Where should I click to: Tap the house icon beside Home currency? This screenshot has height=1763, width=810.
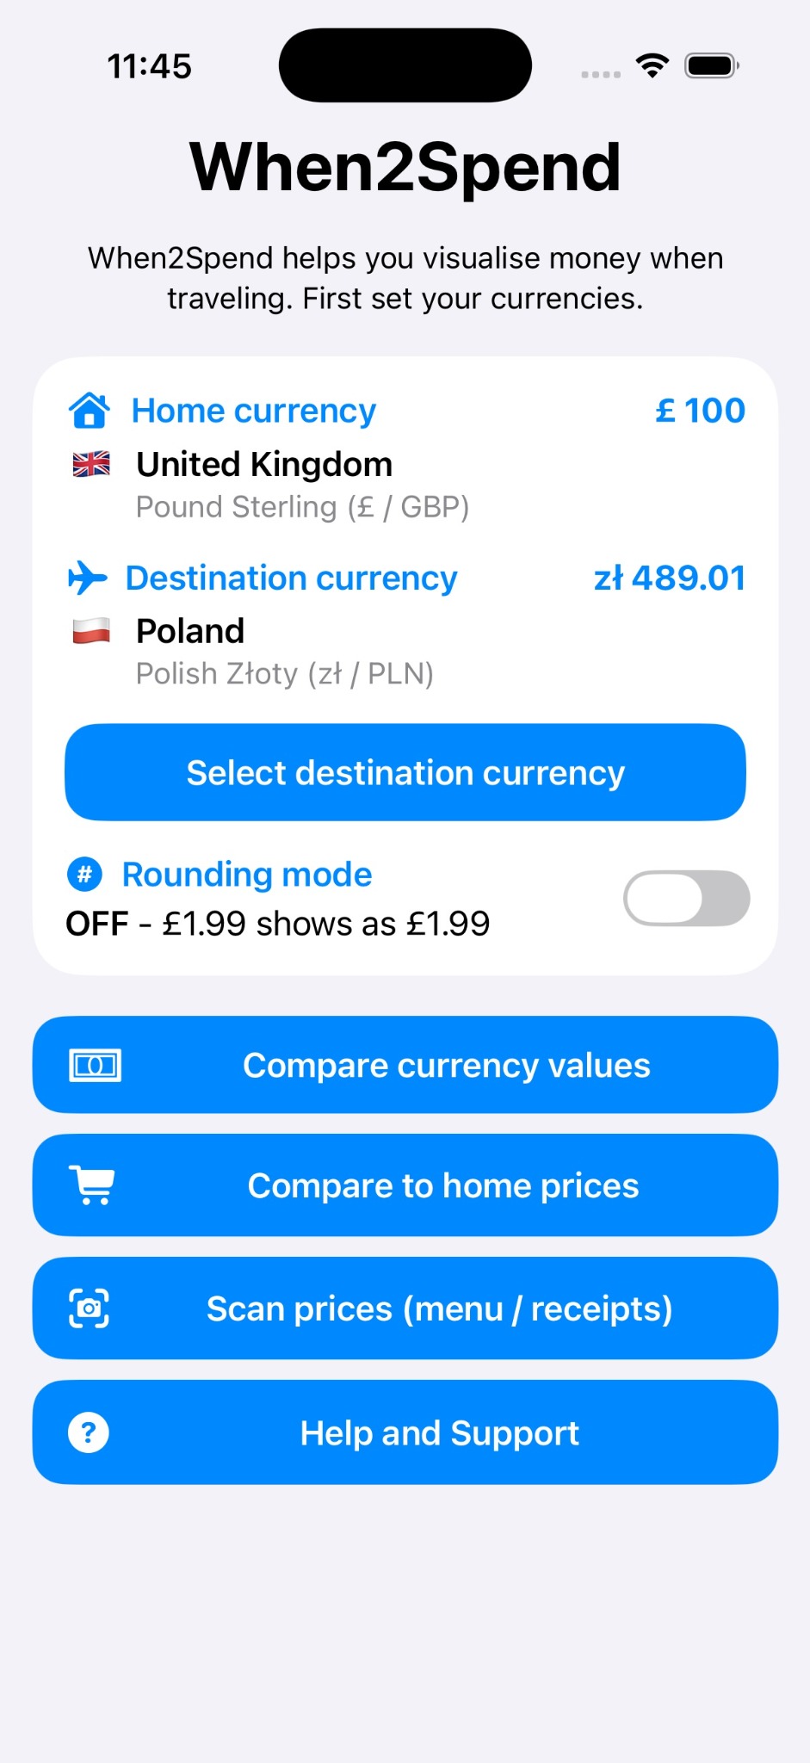(x=89, y=411)
